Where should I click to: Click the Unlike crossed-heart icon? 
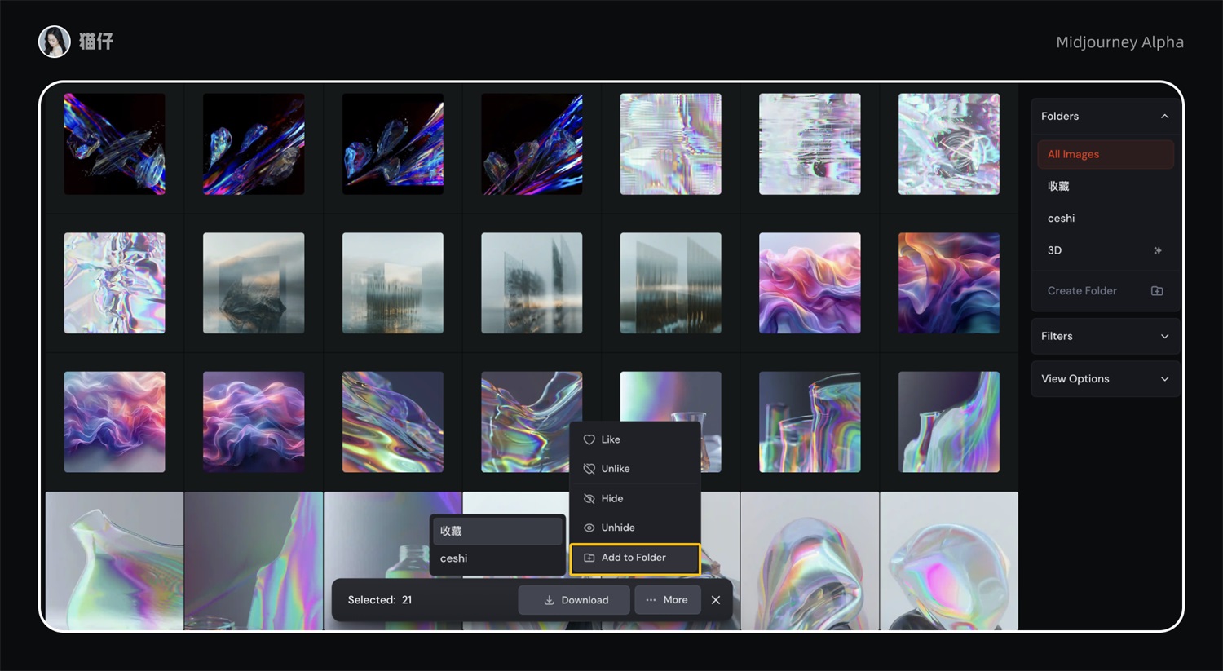589,469
